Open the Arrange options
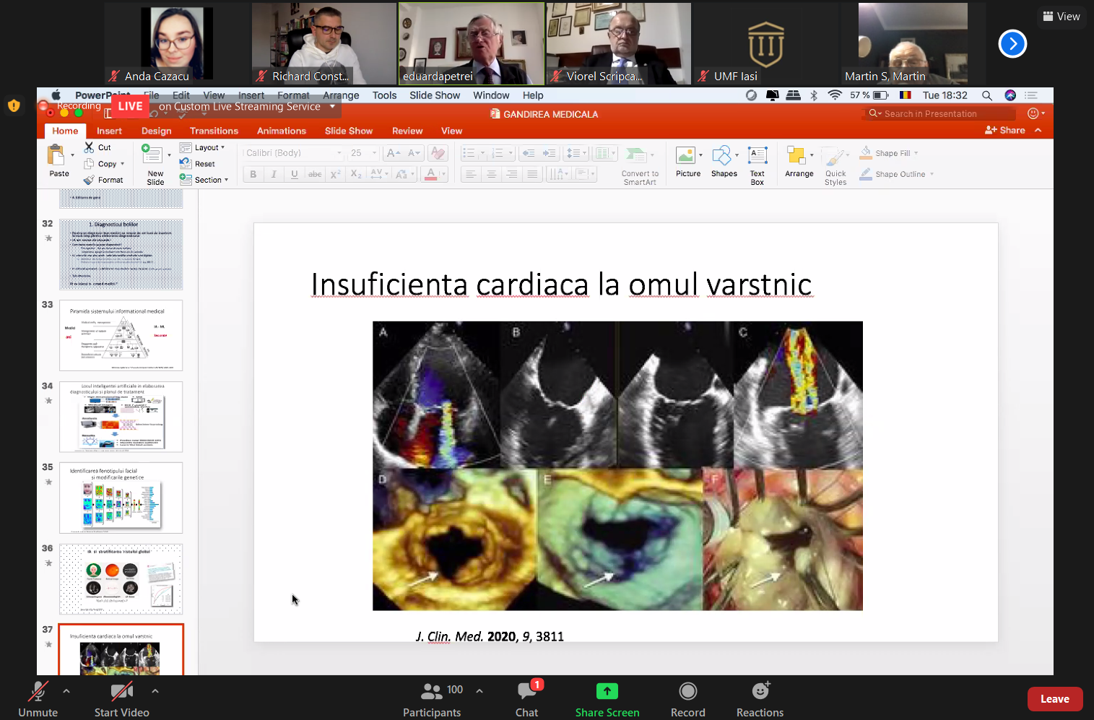The width and height of the screenshot is (1094, 720). click(796, 155)
